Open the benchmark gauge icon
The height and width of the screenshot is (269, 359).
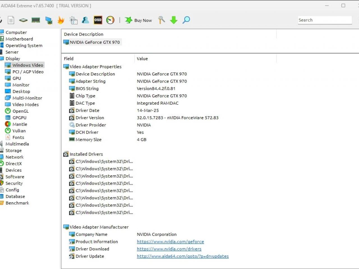tap(110, 20)
